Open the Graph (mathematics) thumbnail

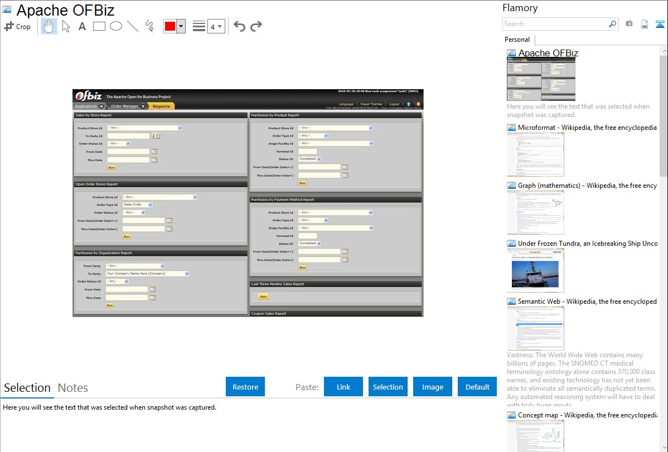535,212
